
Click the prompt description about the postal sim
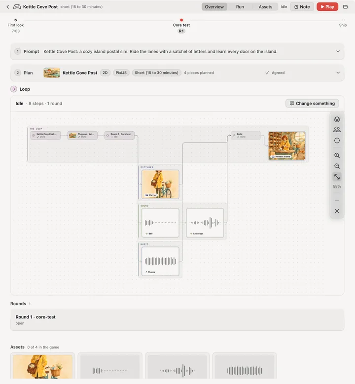[x=160, y=51]
